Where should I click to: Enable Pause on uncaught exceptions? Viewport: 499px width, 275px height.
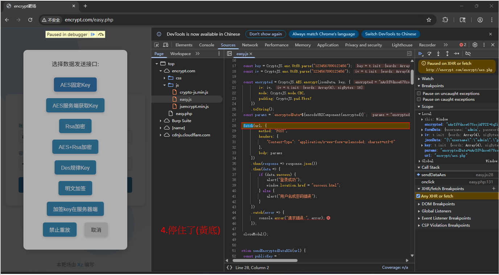pos(419,93)
